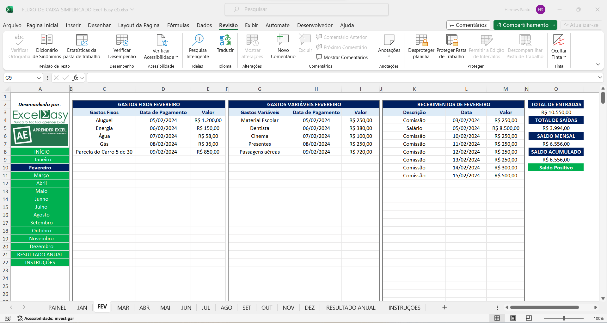
Task: Switch to Page Layout view in status bar
Action: point(513,318)
